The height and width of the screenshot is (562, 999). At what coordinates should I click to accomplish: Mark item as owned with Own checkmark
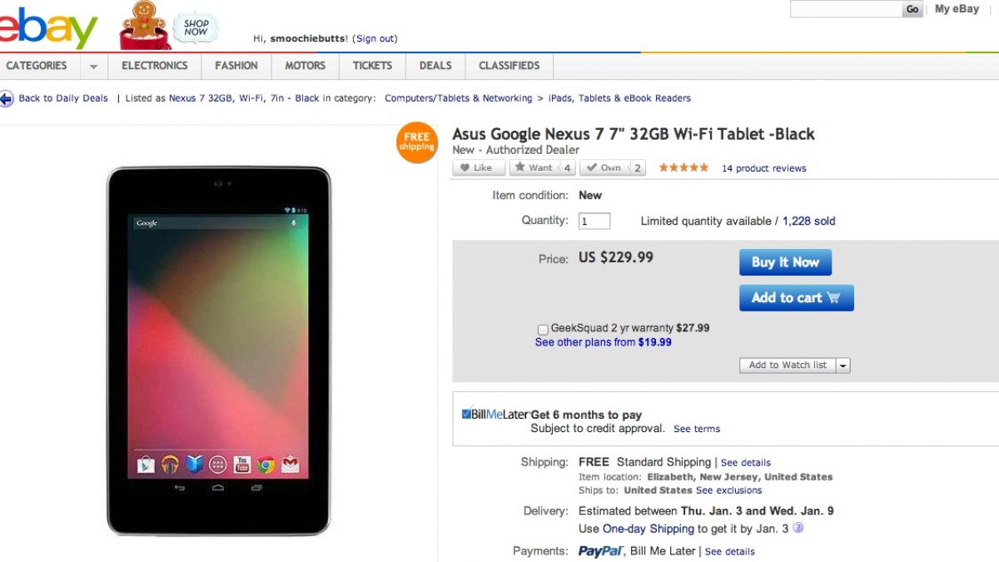[x=604, y=167]
